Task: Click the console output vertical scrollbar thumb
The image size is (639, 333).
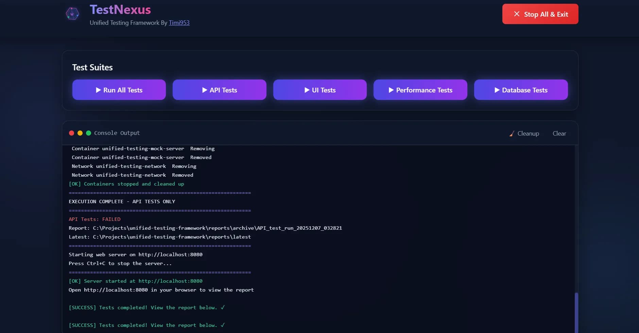Action: tap(576, 312)
